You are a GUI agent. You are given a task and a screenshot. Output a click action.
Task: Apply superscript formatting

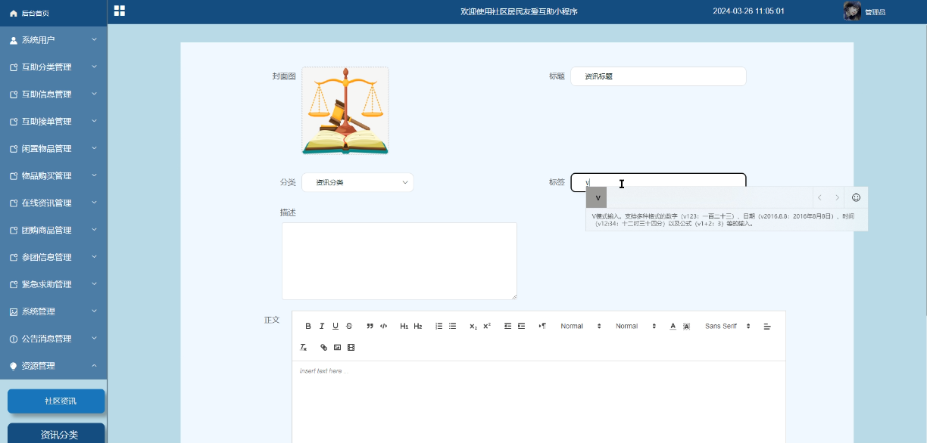[x=487, y=326]
